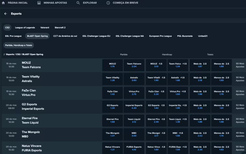Viewport: 246px width, 154px height.
Task: Click the home icon beside Página Inicial
Action: (x=3, y=3)
